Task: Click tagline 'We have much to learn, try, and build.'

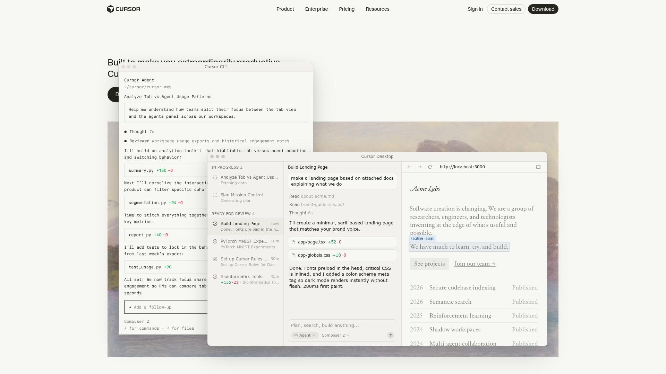Action: click(459, 247)
